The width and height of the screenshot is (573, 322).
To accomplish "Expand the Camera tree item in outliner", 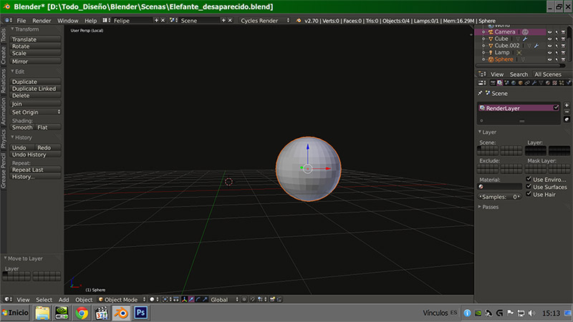I will coord(483,32).
